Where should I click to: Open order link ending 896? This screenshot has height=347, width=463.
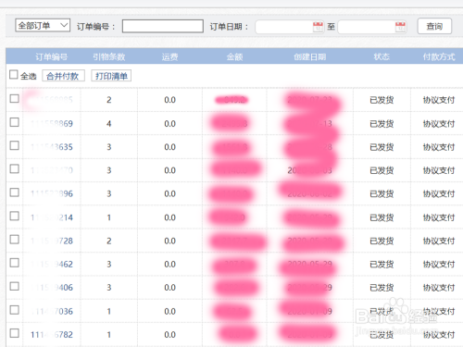[52, 193]
